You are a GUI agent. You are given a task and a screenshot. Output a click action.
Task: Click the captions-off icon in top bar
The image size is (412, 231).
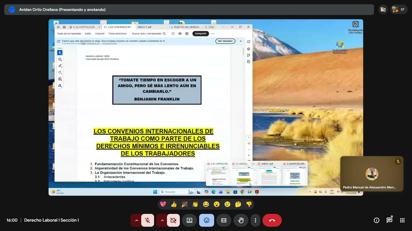pyautogui.click(x=383, y=10)
